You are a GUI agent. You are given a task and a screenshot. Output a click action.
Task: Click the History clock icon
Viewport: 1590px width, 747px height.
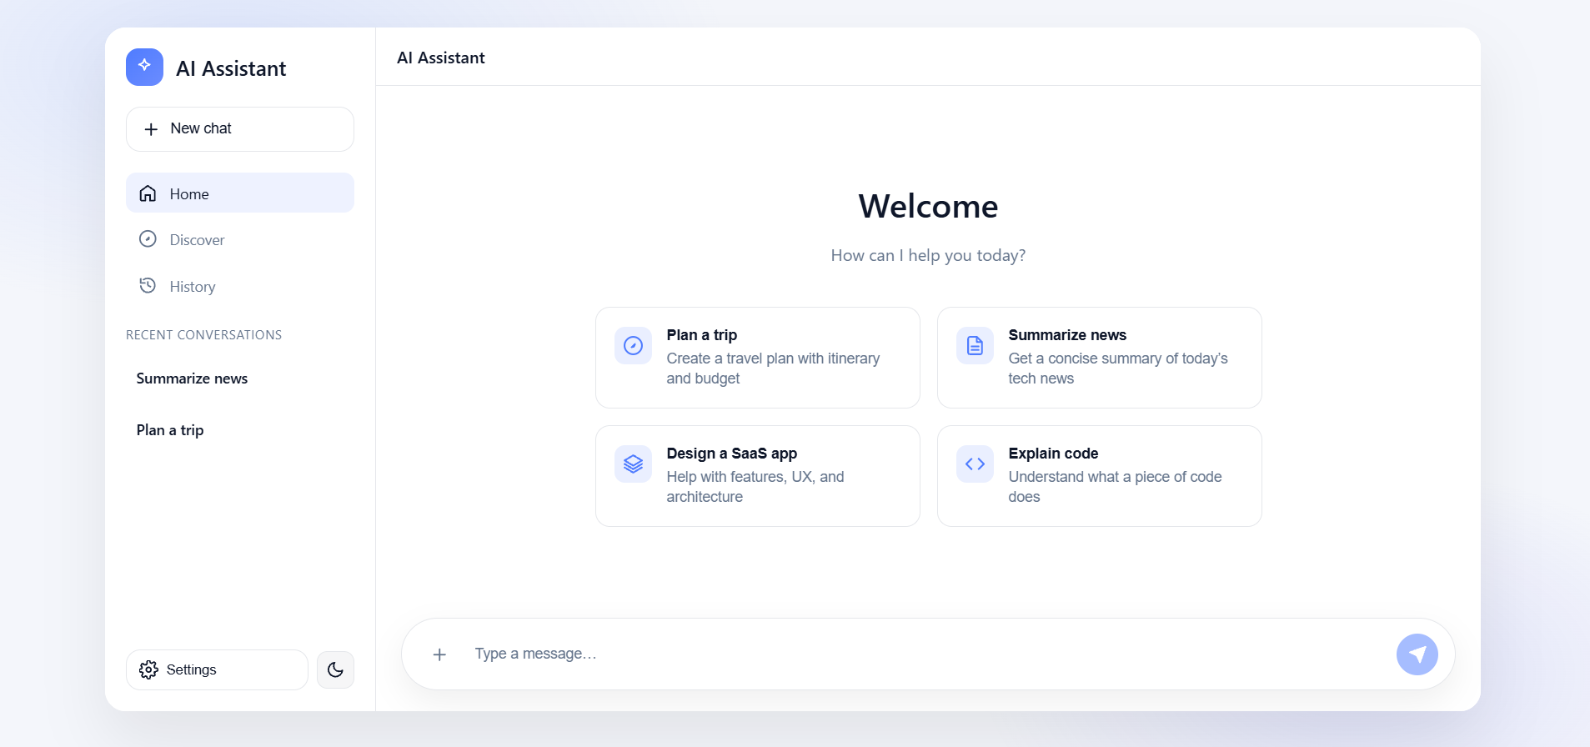point(148,286)
